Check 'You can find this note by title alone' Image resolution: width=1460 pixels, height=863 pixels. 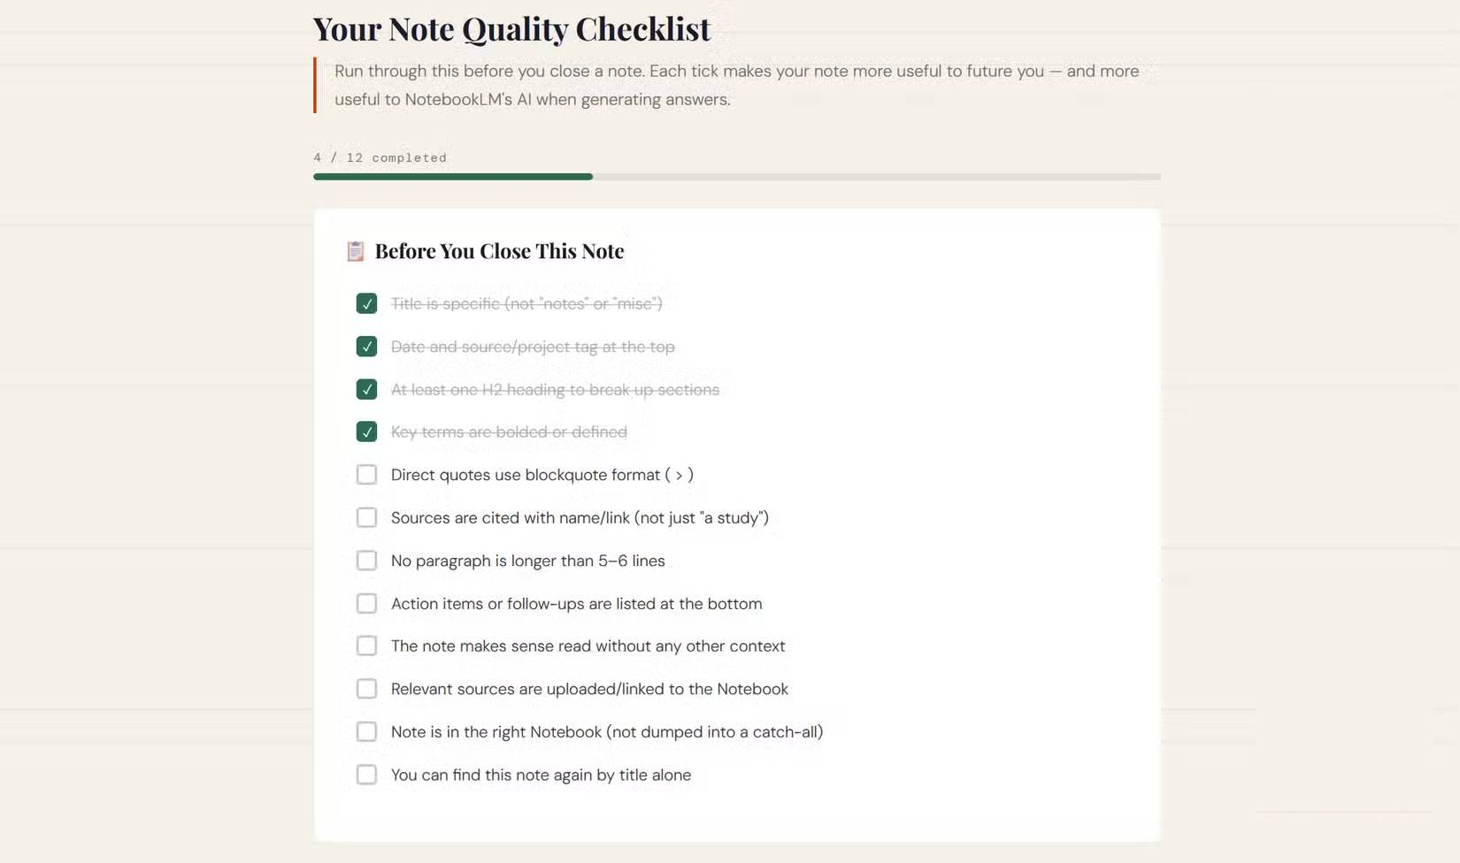[x=366, y=775]
